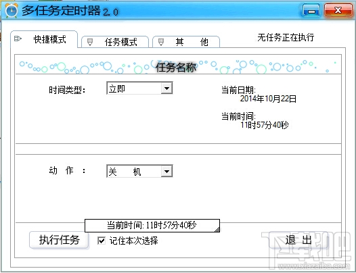Click the pin icon on 其他 tab

[161, 42]
